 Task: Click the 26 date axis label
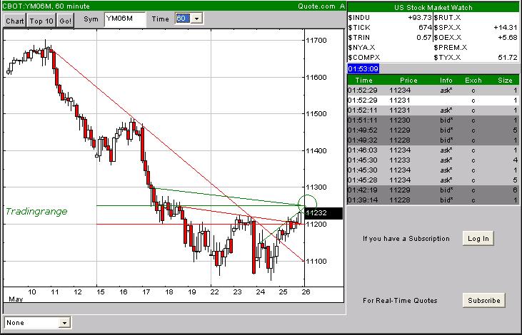pyautogui.click(x=306, y=292)
